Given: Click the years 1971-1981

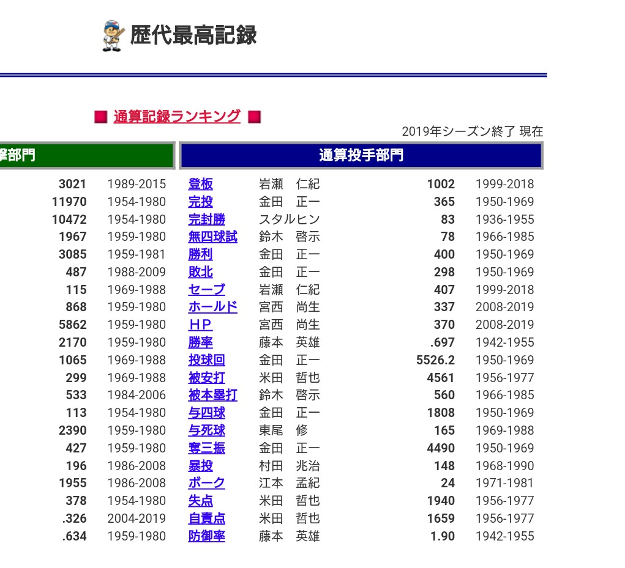Looking at the screenshot, I should 504,483.
